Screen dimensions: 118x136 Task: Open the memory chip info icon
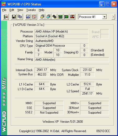tap(54, 17)
